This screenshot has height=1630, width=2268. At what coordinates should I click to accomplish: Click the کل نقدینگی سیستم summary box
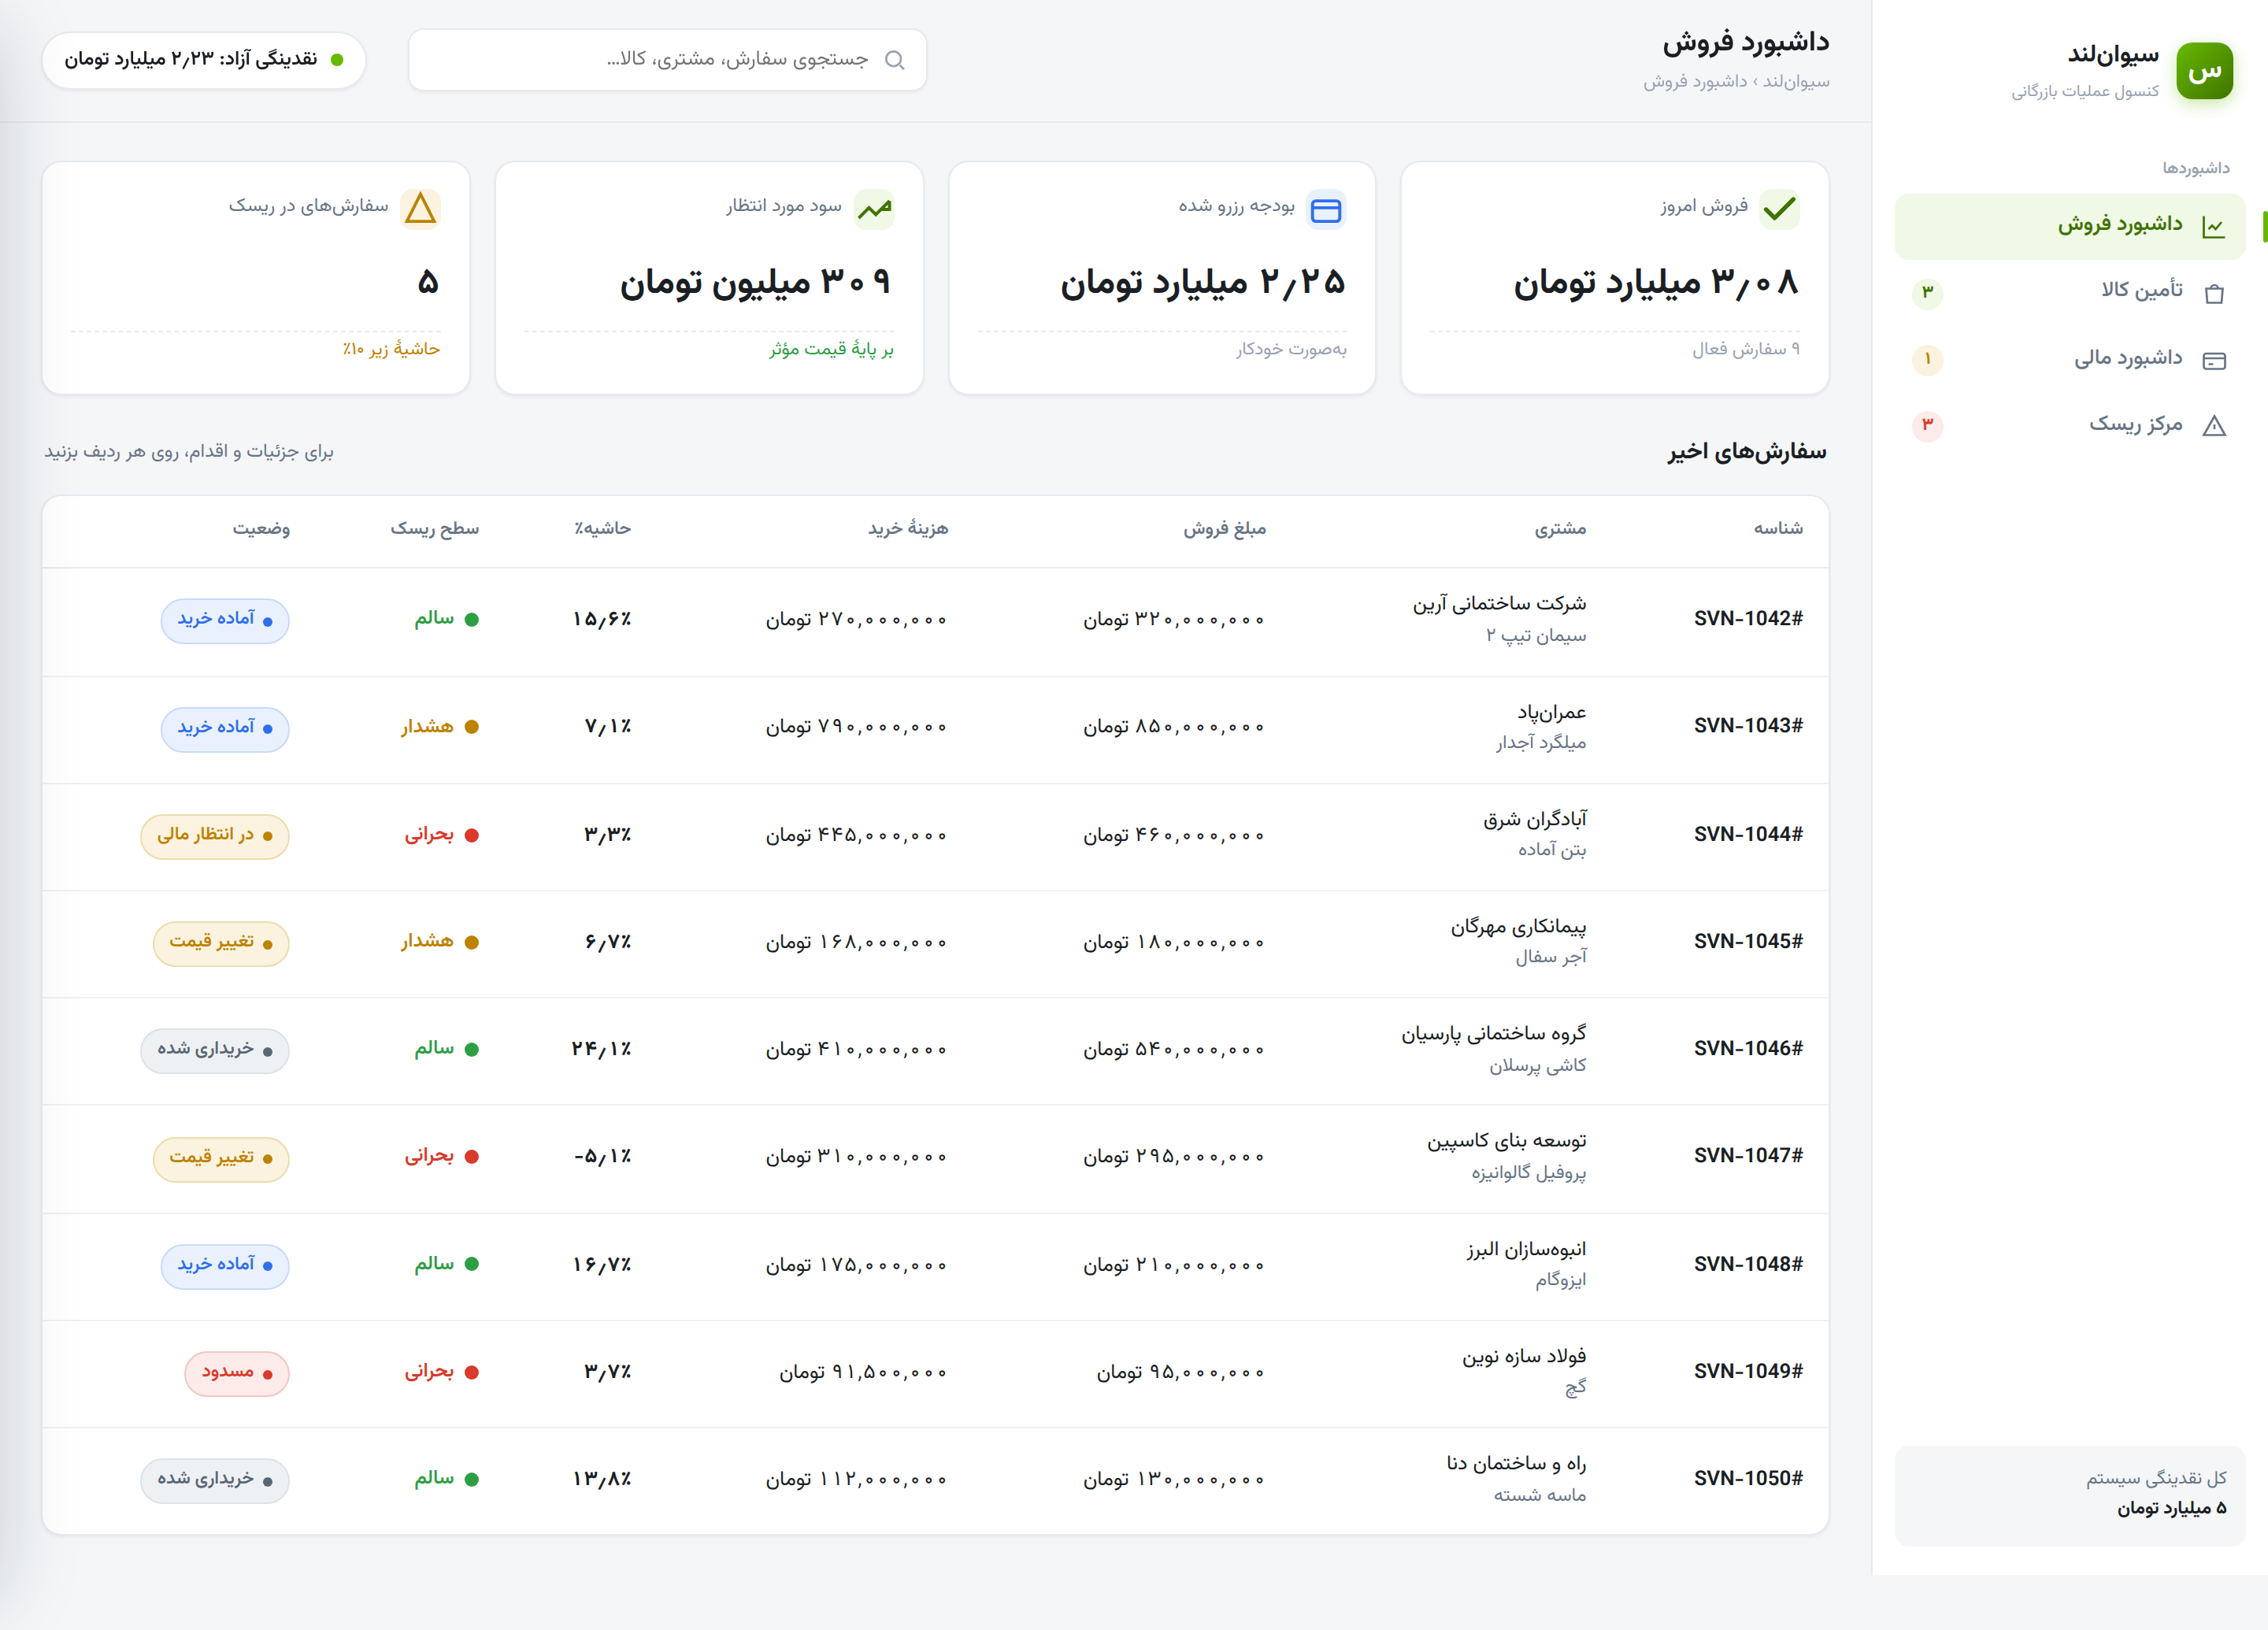pyautogui.click(x=2070, y=1495)
